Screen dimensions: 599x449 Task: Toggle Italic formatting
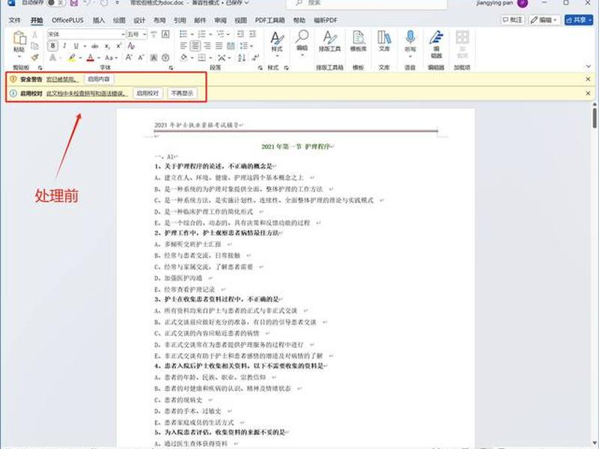[x=64, y=46]
